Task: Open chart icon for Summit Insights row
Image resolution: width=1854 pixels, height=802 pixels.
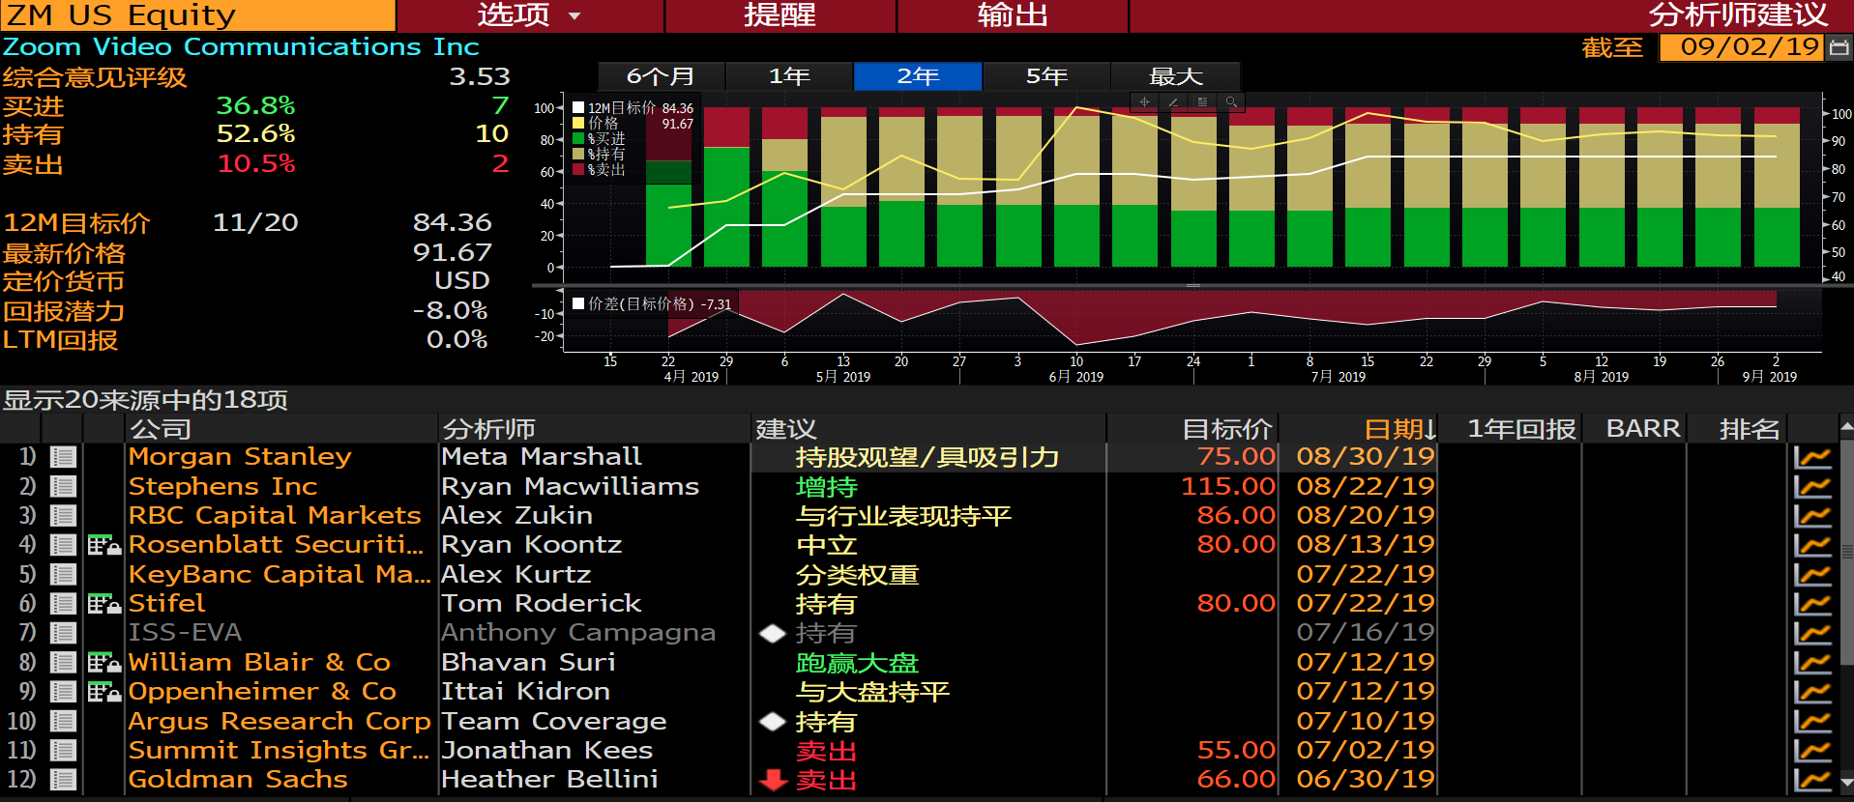Action: (1812, 751)
